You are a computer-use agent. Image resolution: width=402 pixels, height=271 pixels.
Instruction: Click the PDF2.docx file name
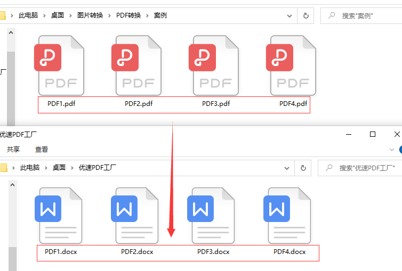137,252
